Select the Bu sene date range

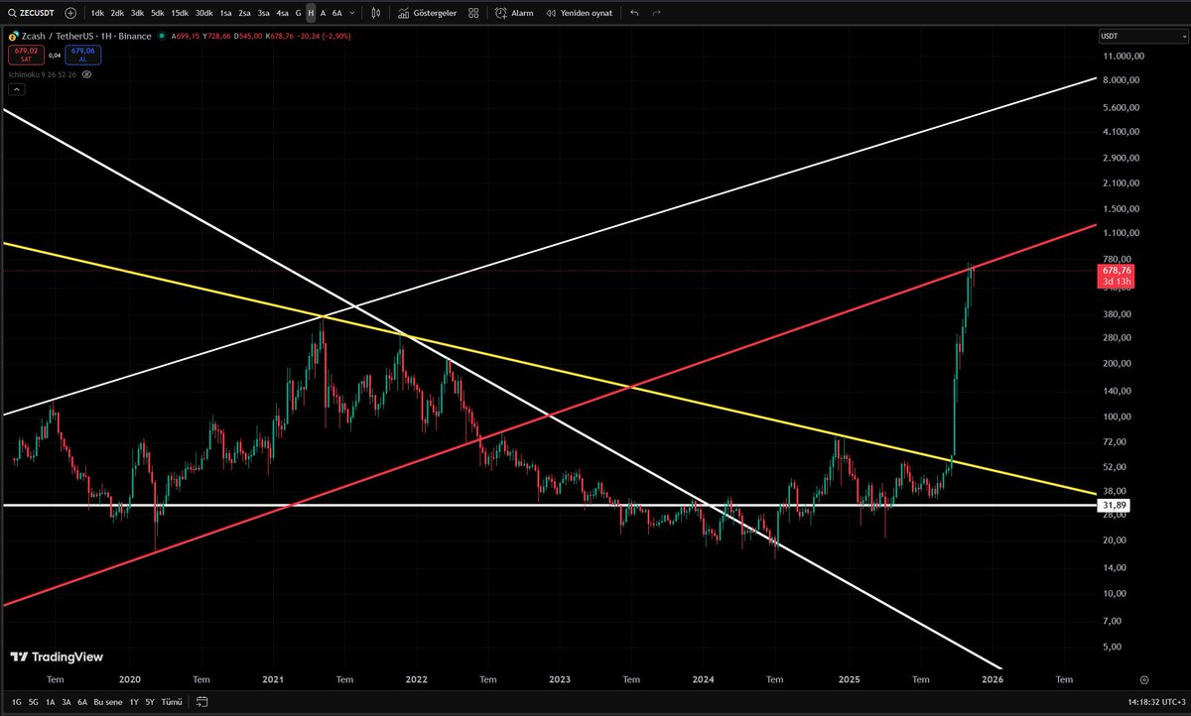109,701
